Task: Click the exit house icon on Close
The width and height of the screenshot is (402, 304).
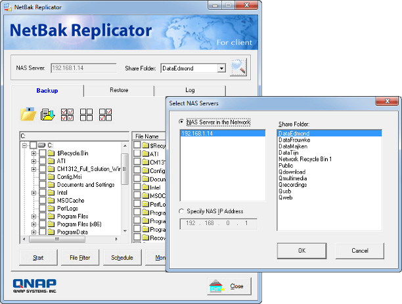Action: (216, 286)
